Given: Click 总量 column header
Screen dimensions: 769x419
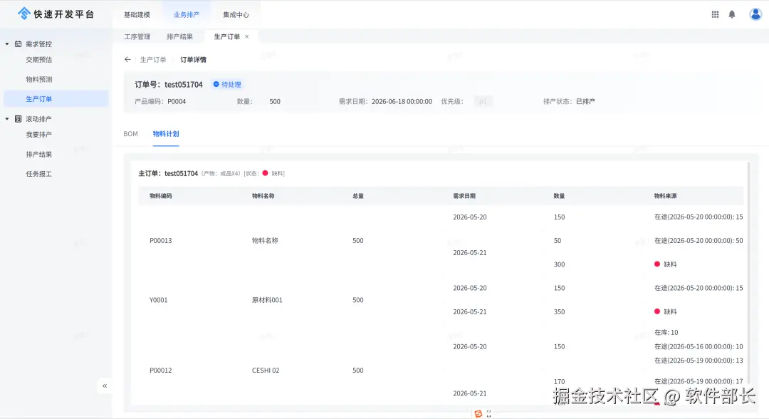Looking at the screenshot, I should coord(358,196).
